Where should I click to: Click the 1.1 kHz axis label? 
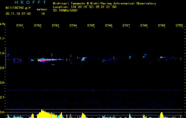click(x=2, y=38)
